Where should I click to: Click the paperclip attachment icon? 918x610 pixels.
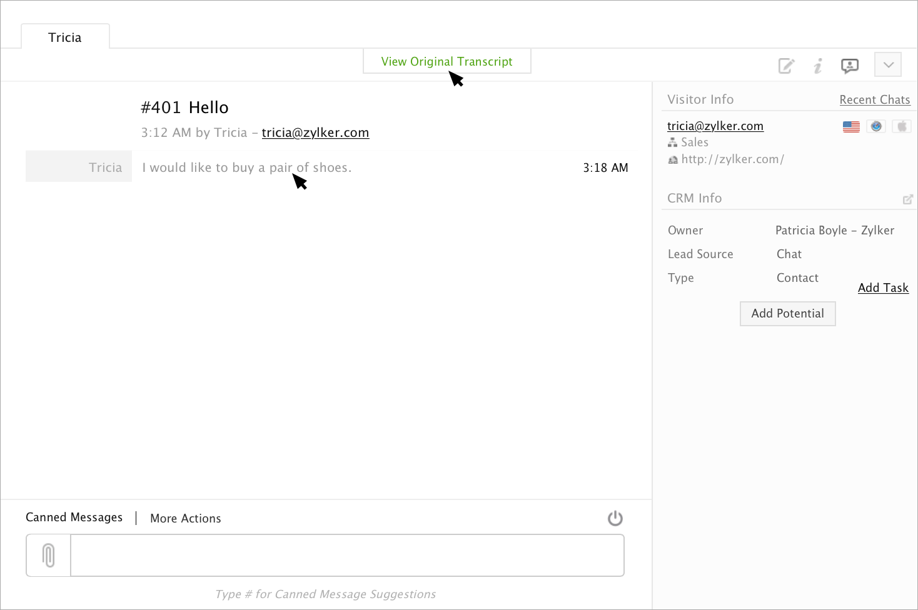pyautogui.click(x=49, y=555)
